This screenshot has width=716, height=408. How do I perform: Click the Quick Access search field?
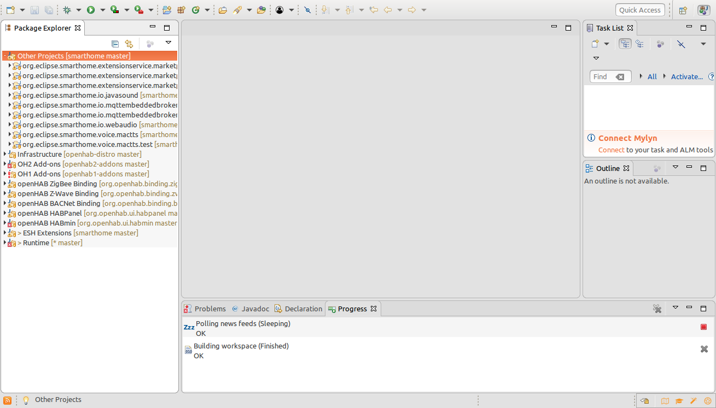pos(640,10)
